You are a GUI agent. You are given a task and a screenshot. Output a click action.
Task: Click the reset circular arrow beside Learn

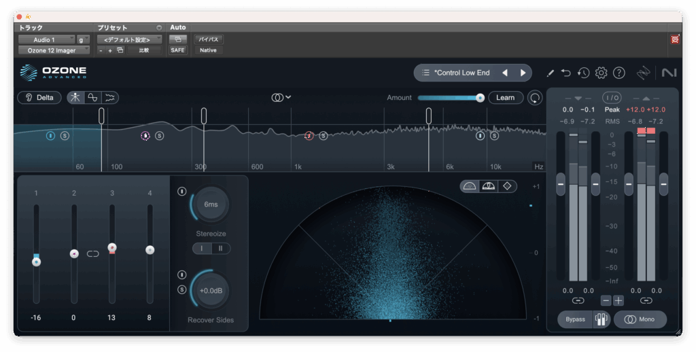[536, 98]
